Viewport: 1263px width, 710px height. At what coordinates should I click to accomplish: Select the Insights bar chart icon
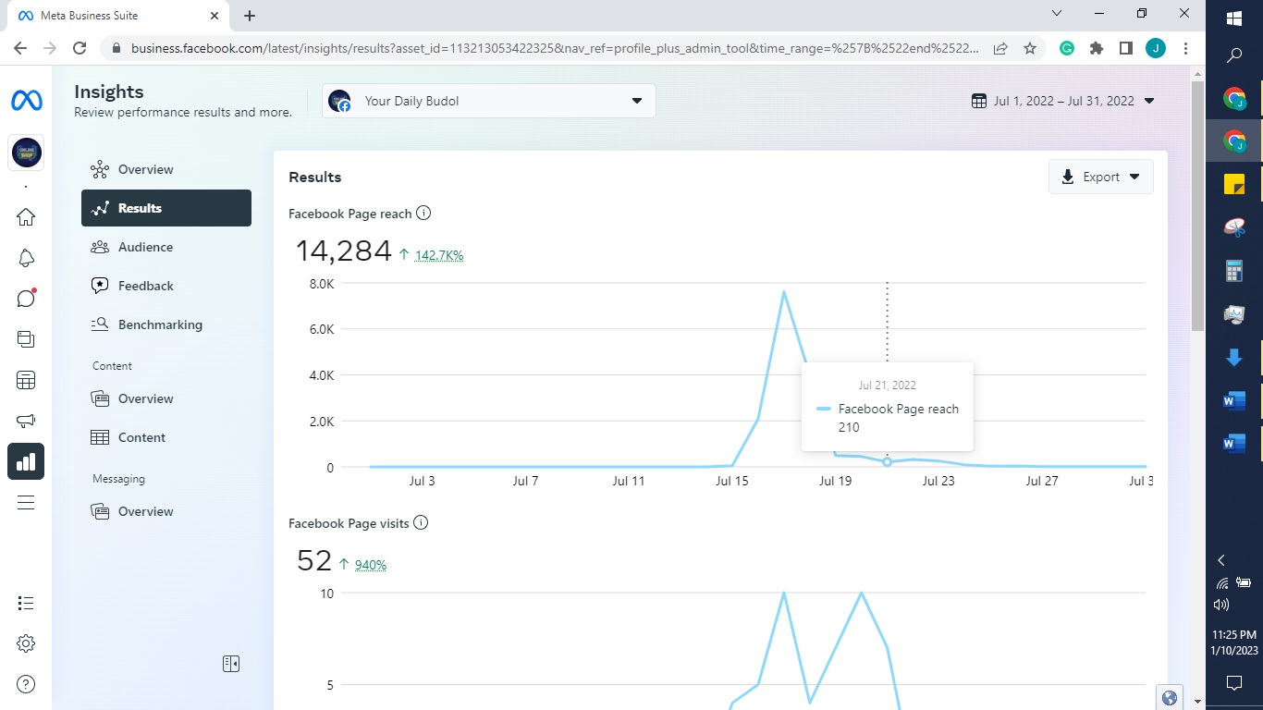26,461
